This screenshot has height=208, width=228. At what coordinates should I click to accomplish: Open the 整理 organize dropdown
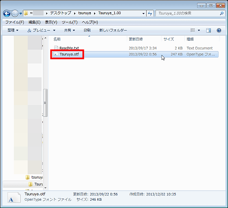pos(13,30)
